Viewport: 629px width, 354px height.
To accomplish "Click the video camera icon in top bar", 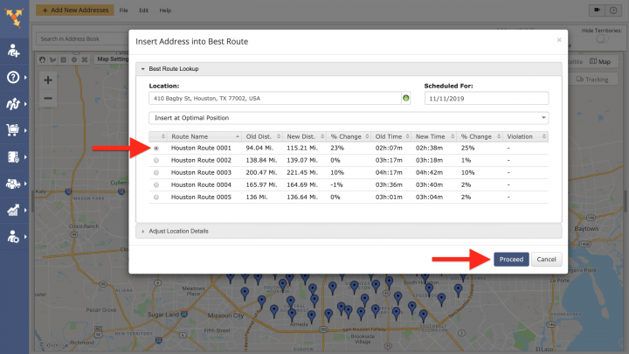I will pyautogui.click(x=598, y=10).
